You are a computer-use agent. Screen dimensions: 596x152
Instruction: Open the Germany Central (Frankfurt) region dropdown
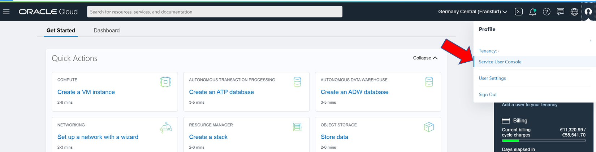(x=472, y=12)
